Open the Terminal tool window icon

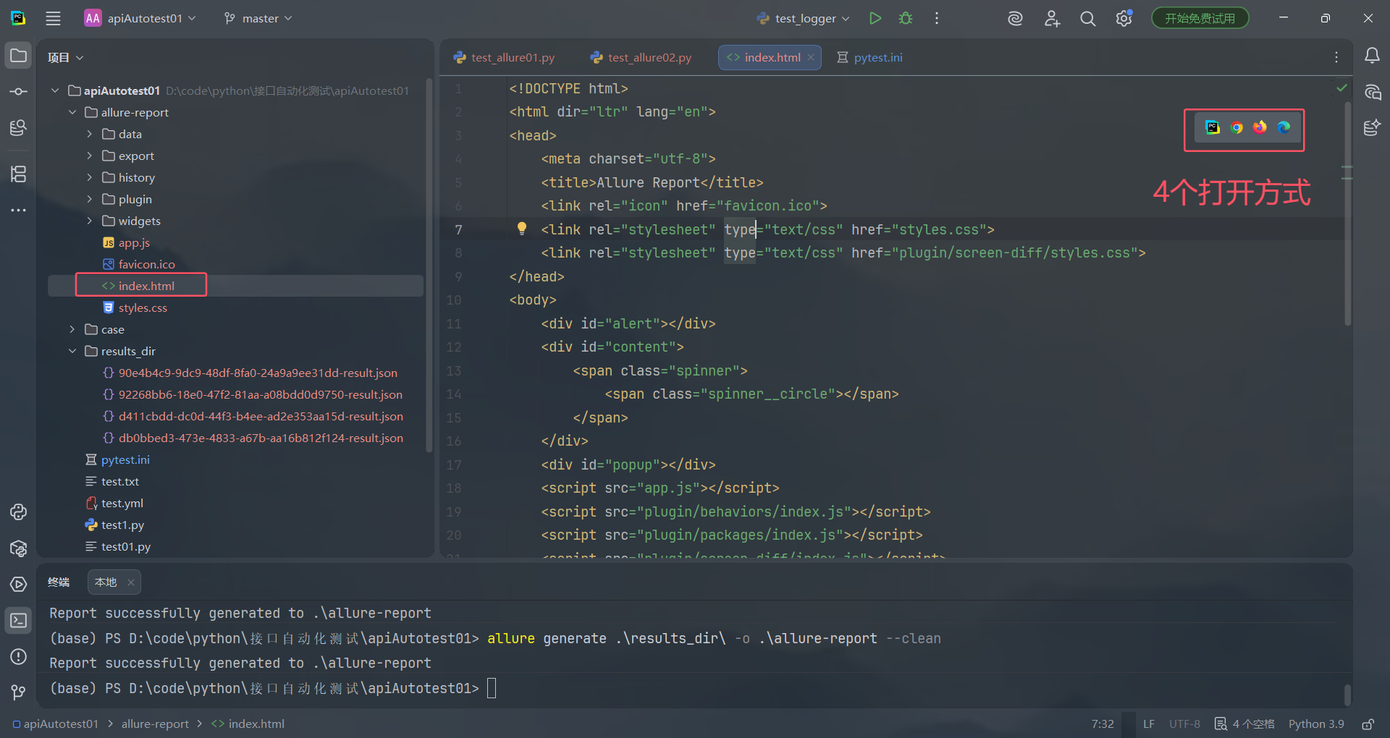[x=19, y=620]
